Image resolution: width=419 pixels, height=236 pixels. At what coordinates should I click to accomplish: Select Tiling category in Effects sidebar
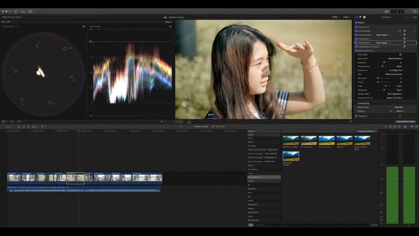tap(250, 173)
